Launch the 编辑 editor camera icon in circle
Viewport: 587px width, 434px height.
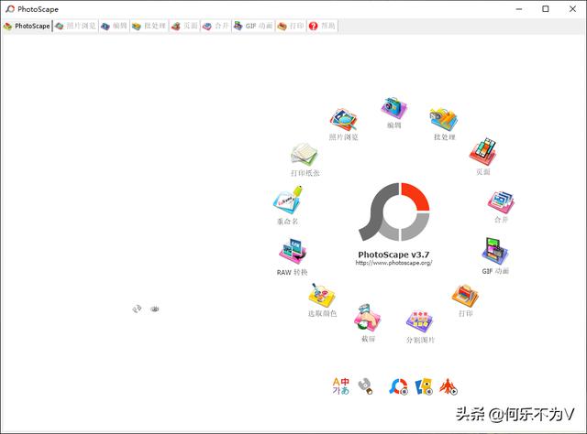click(x=393, y=108)
